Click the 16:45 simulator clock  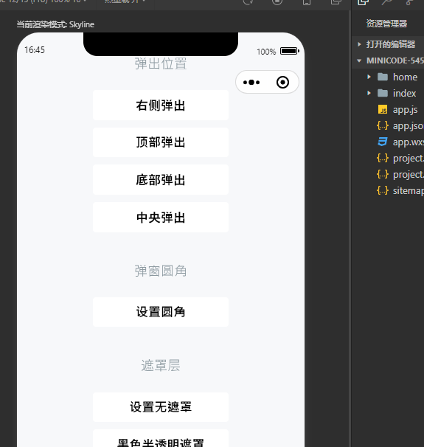coord(35,50)
